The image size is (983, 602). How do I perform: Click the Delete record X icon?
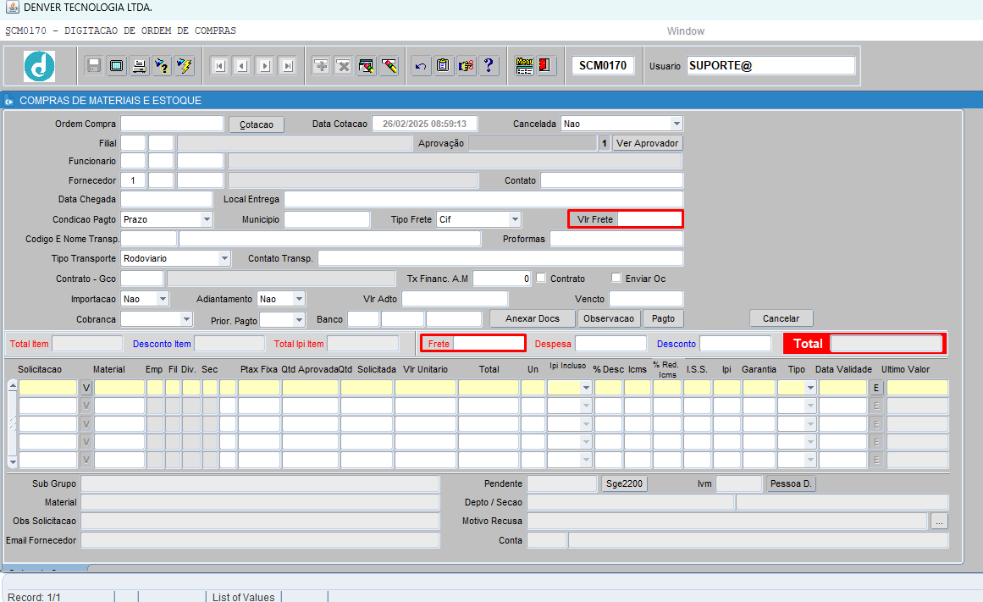click(x=344, y=65)
